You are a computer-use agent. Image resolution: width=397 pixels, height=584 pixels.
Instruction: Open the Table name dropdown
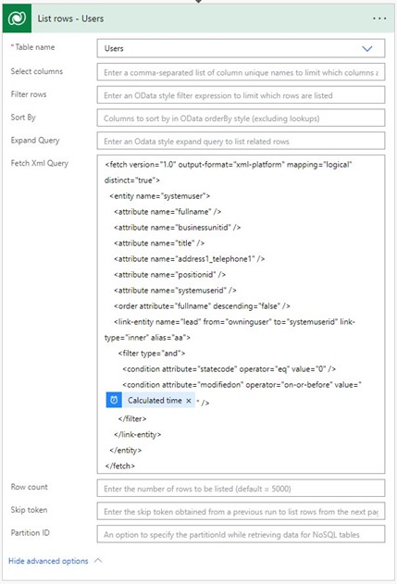[x=241, y=48]
